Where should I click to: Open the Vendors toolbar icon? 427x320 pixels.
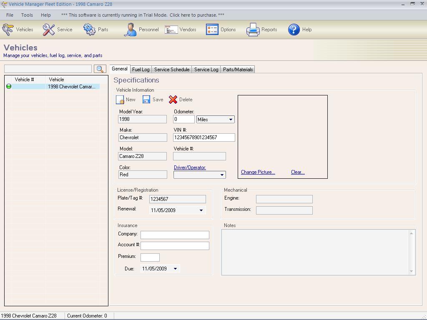click(171, 29)
